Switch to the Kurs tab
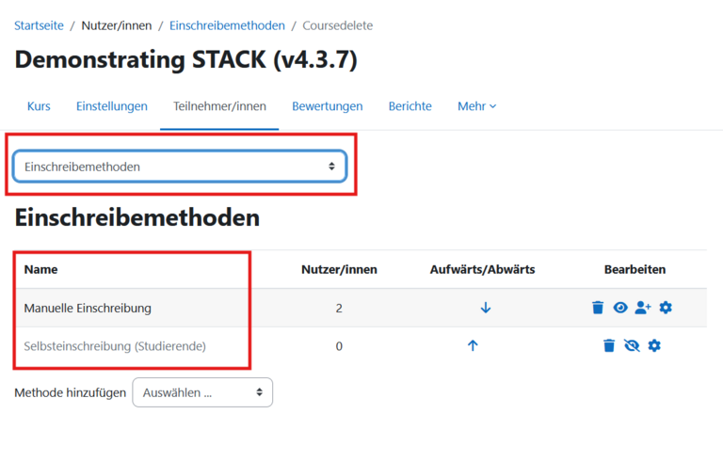Image resolution: width=723 pixels, height=462 pixels. 39,106
